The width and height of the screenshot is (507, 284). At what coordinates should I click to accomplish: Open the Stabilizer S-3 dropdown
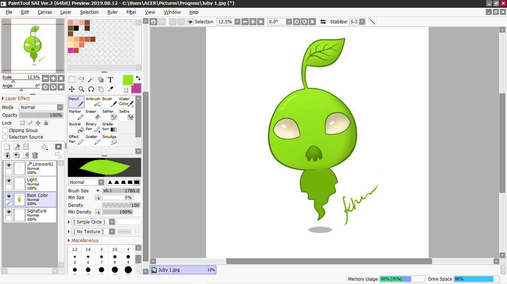[362, 22]
